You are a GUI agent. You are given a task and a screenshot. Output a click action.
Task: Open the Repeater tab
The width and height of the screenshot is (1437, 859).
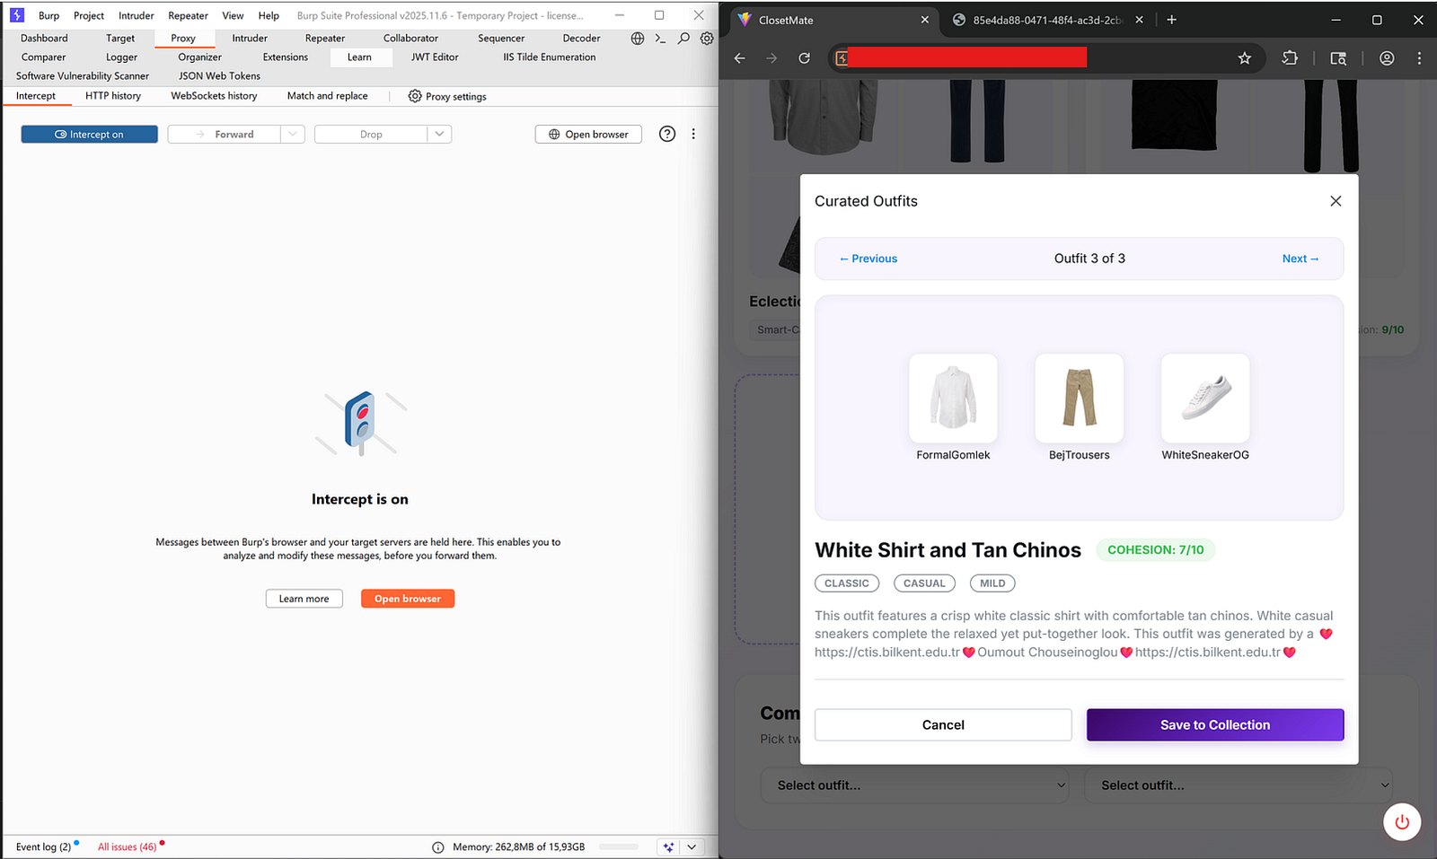pos(324,39)
